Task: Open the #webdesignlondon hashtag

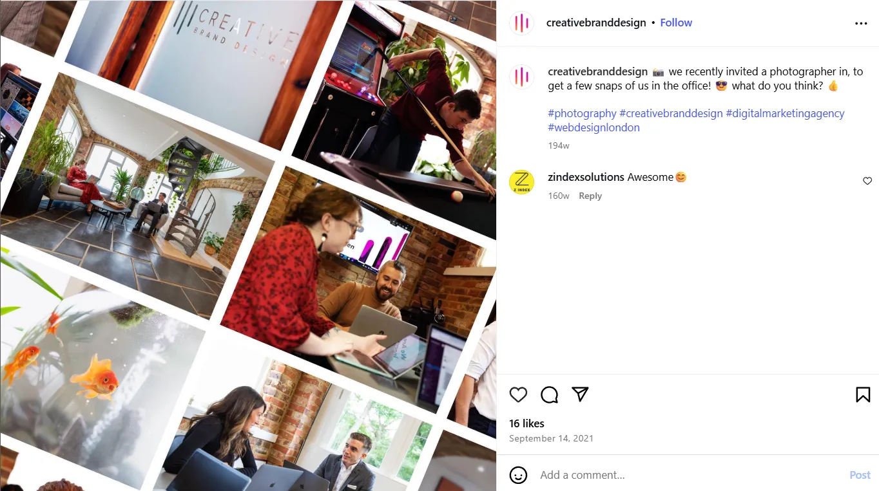Action: (x=594, y=127)
